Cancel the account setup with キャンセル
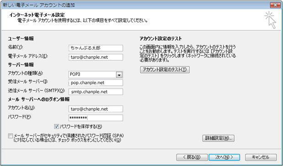 coord(261,157)
